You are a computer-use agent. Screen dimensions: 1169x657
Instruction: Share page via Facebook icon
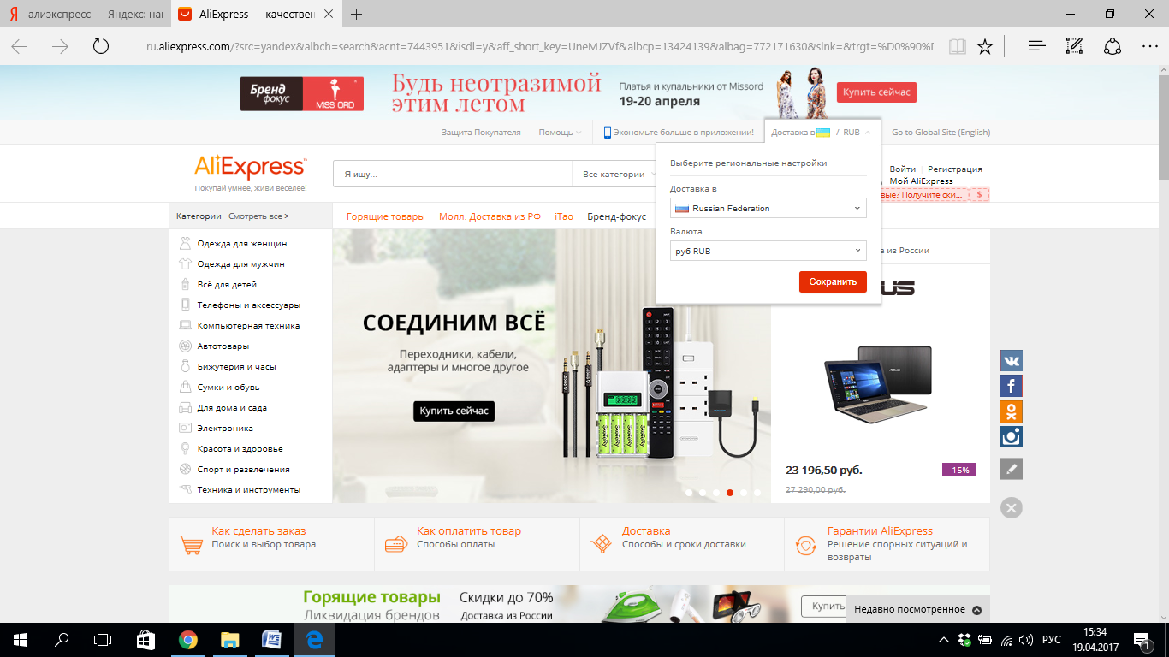(x=1012, y=386)
